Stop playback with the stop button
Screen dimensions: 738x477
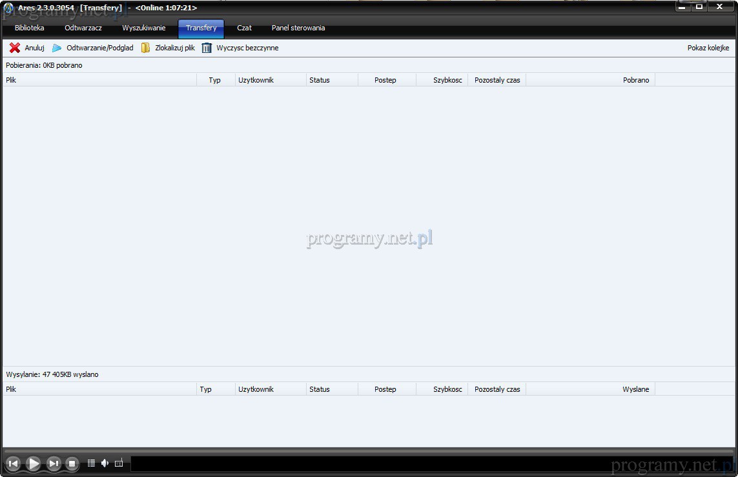click(72, 463)
